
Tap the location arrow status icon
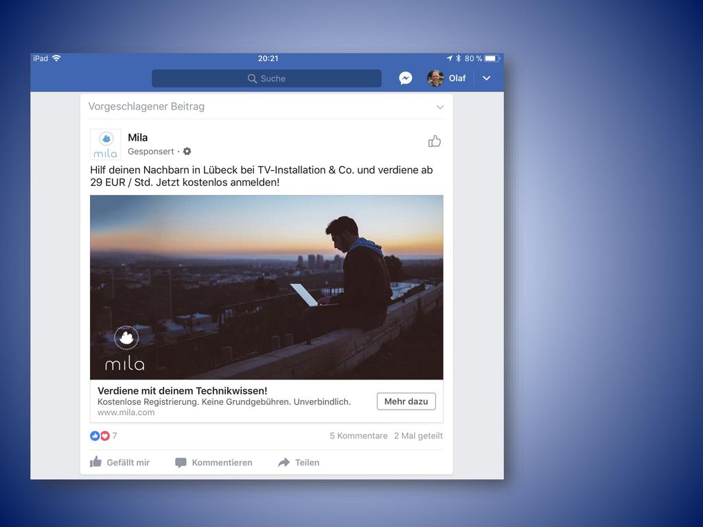tap(450, 58)
